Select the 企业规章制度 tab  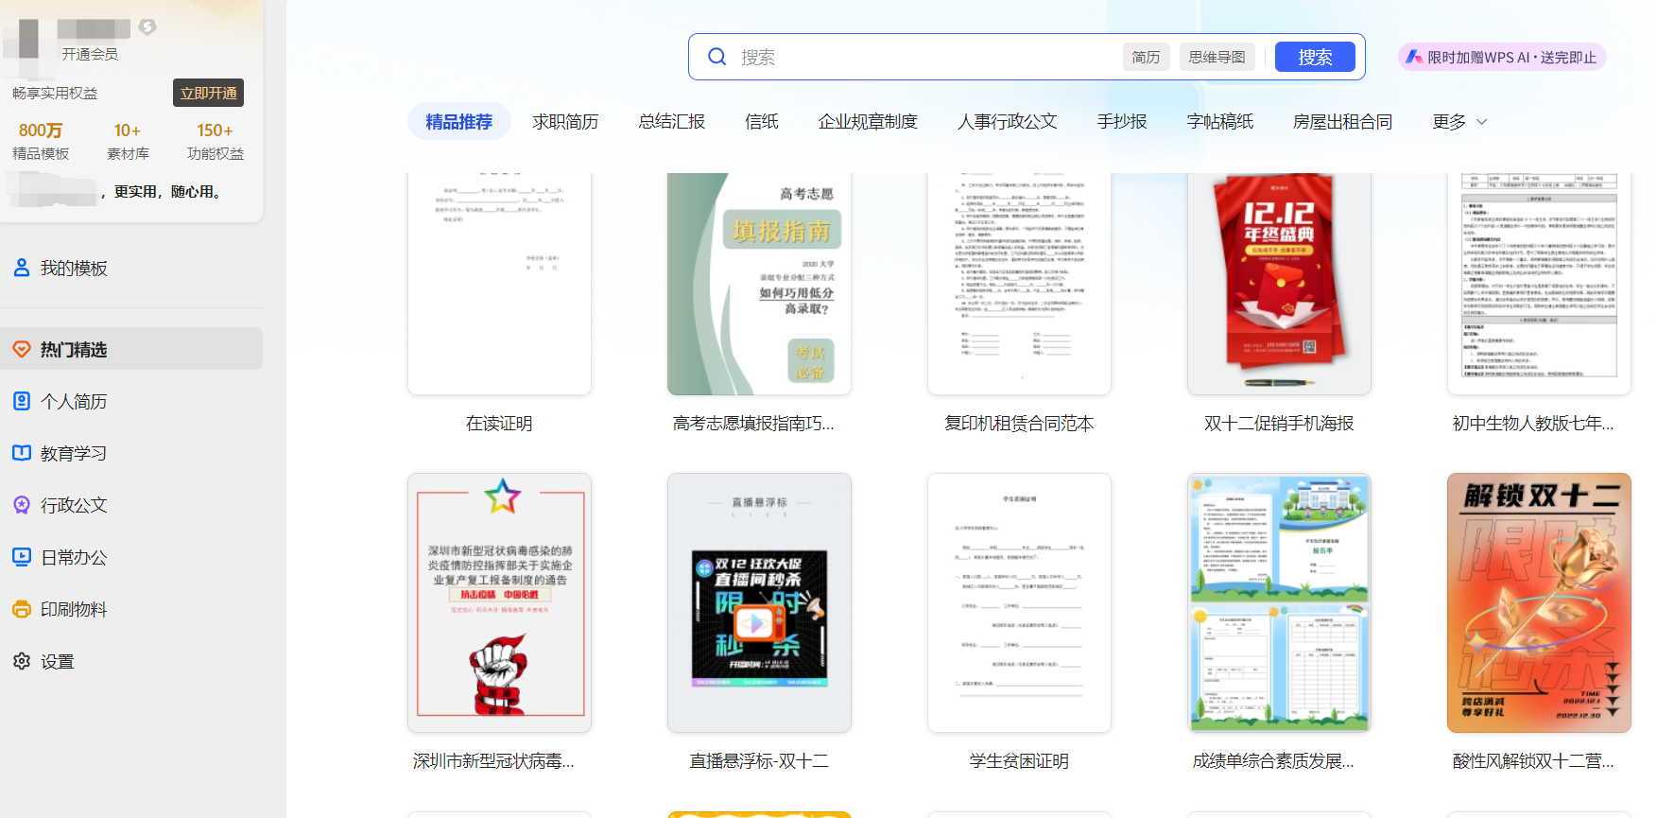click(868, 122)
